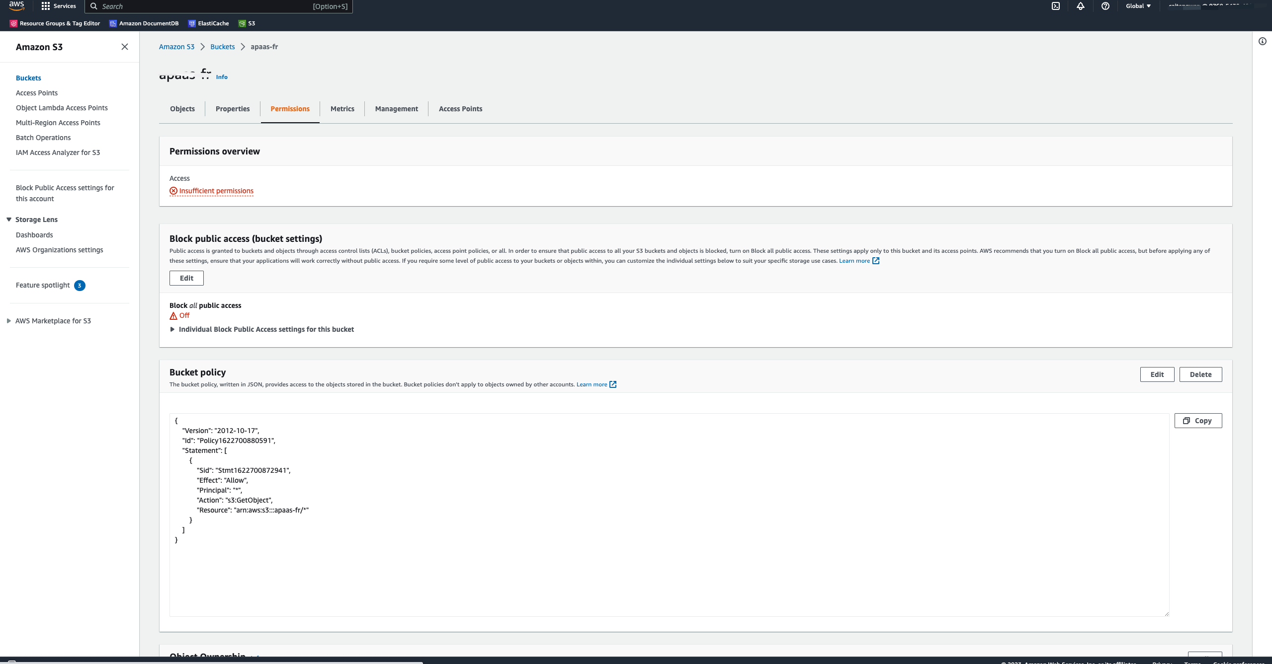Expand Individual Block Public Access settings

point(172,329)
